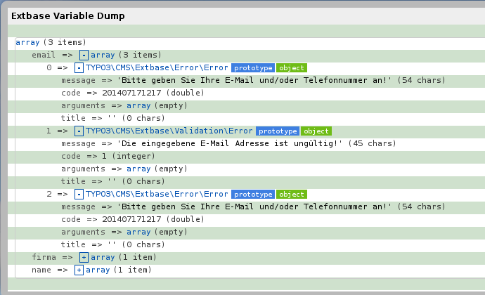The image size is (485, 295).
Task: Click item 0 'Bitte geben Sie Ihre E-Mail' message
Action: pos(254,80)
